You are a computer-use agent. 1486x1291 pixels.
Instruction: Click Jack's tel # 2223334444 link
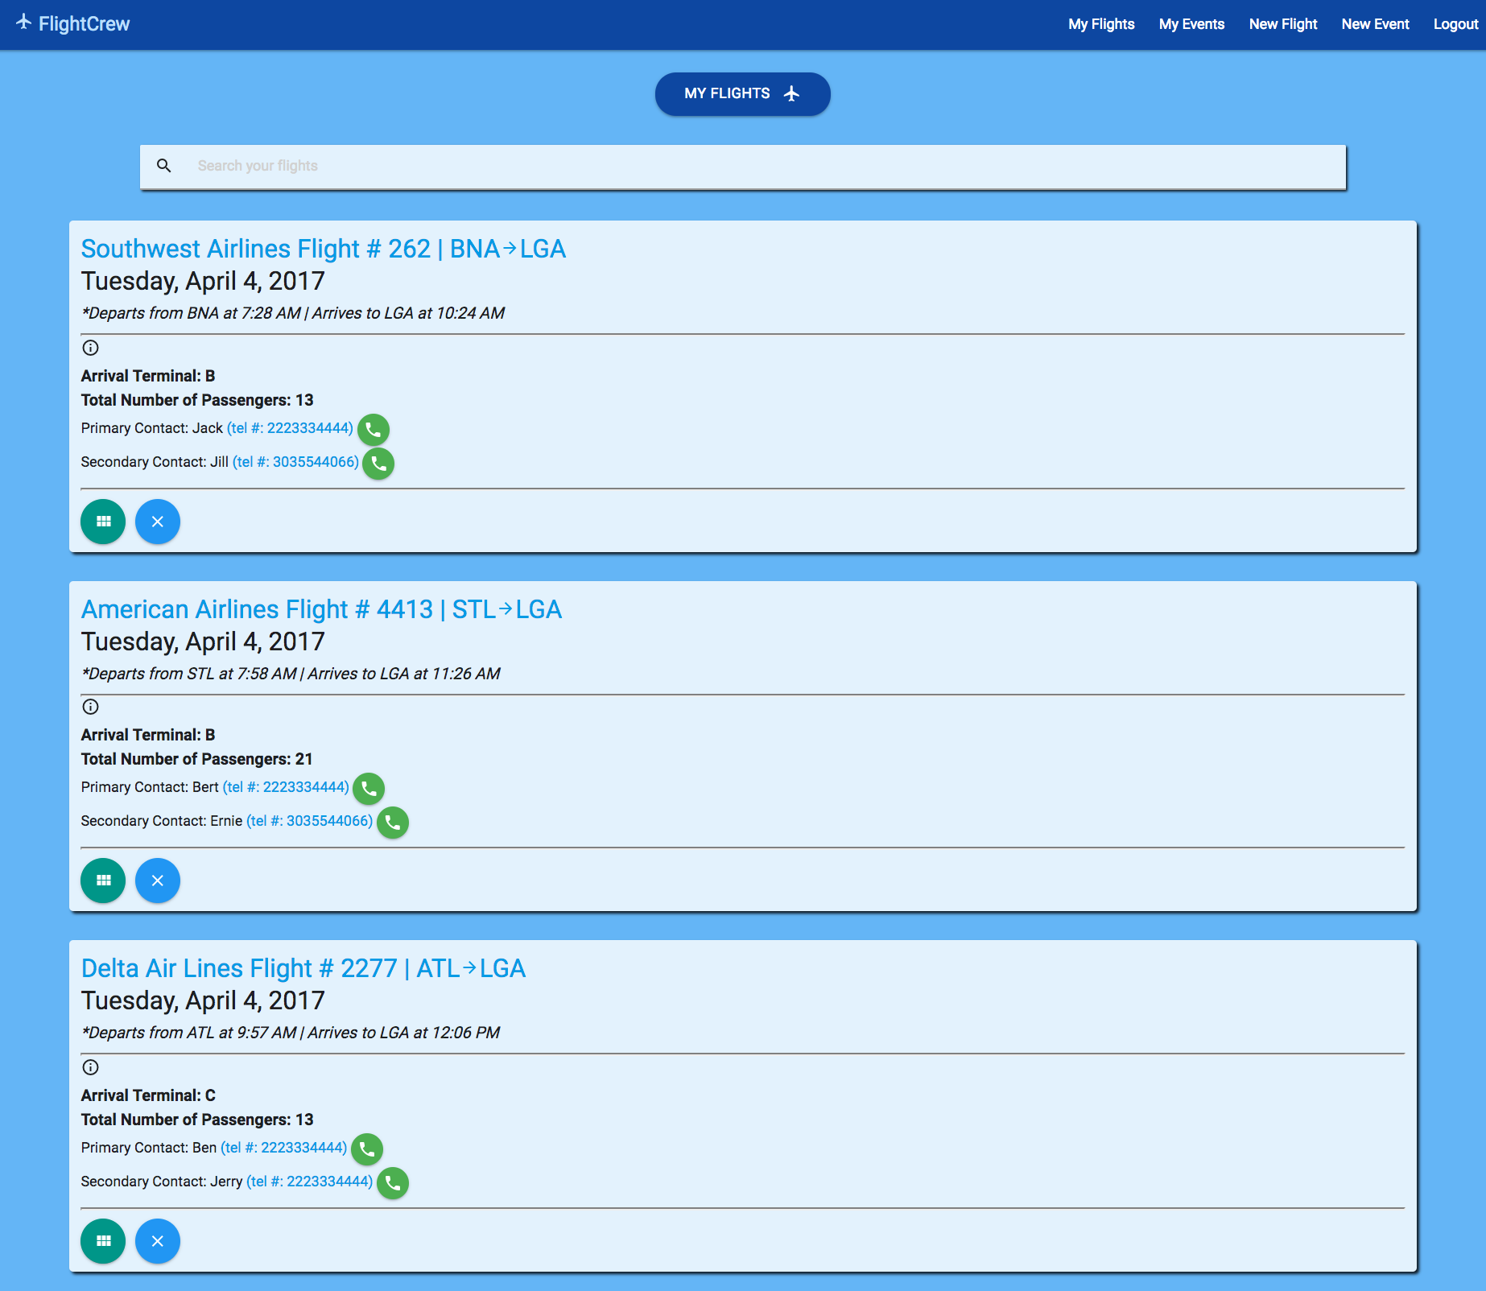(290, 428)
